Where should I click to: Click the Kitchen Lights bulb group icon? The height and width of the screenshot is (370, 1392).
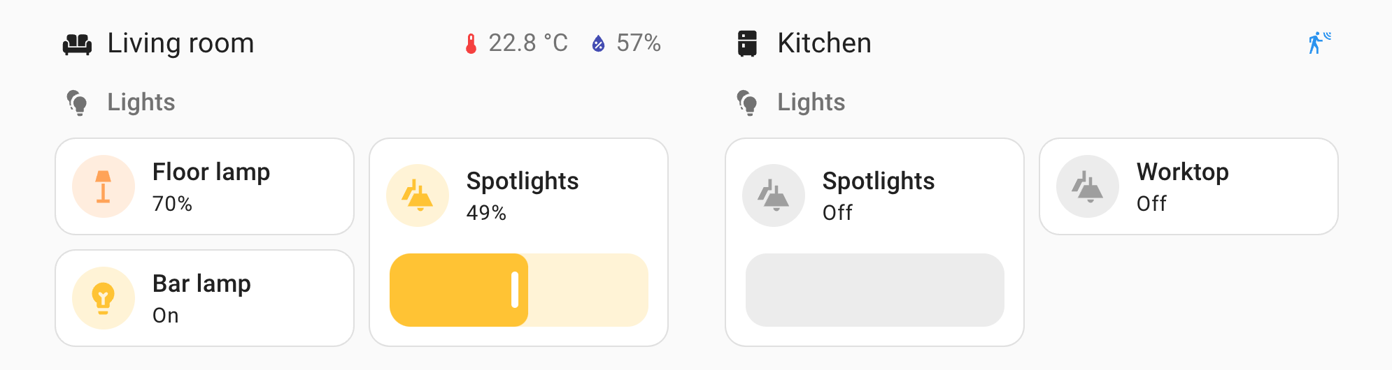point(747,103)
